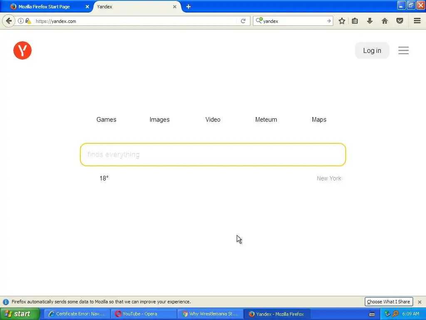Switch to YouTube - Opera taskbar window
426x320 pixels.
(x=144, y=314)
